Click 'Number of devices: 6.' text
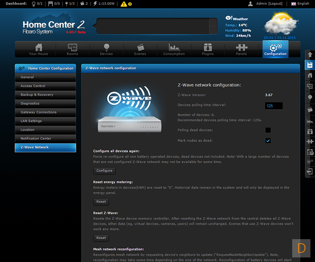The height and width of the screenshot is (262, 315). (196, 115)
